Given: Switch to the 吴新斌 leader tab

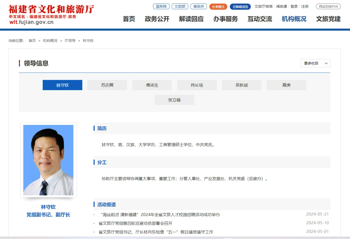Looking at the screenshot, I should pos(242,85).
